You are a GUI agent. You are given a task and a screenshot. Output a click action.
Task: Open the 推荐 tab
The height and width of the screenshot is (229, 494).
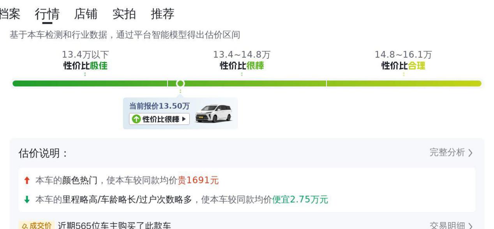coord(162,14)
